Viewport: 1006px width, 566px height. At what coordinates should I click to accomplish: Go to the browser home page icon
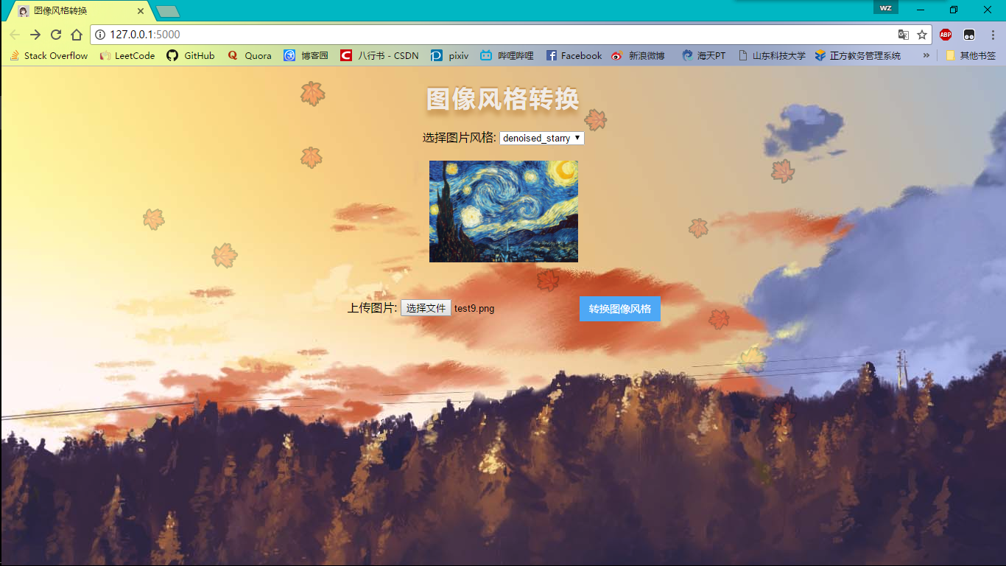[x=77, y=35]
